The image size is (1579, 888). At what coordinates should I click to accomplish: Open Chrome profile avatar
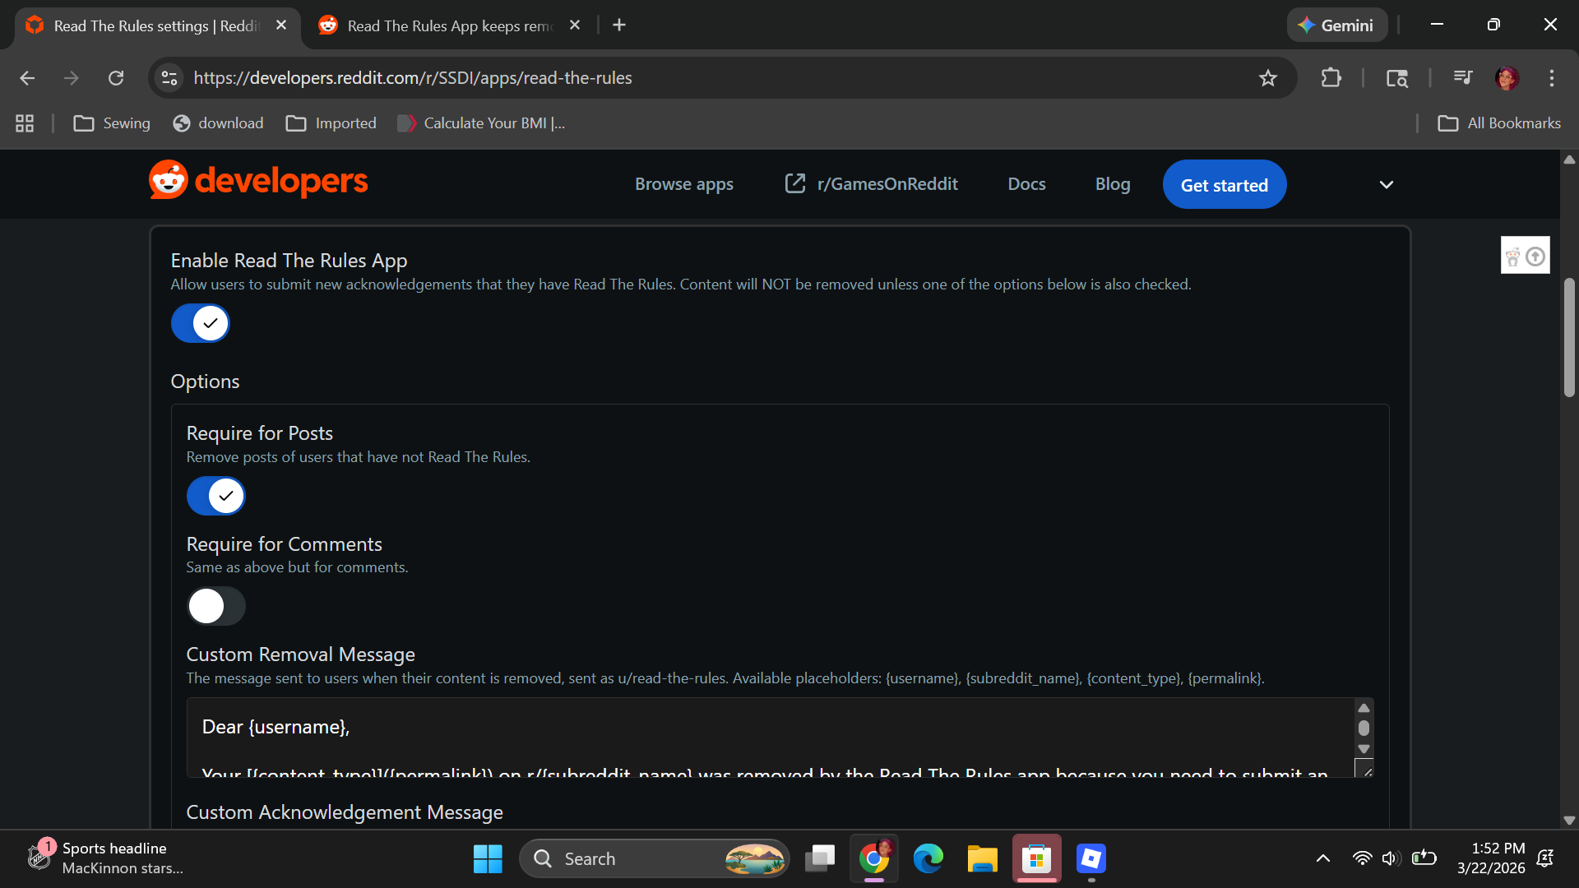click(x=1507, y=78)
